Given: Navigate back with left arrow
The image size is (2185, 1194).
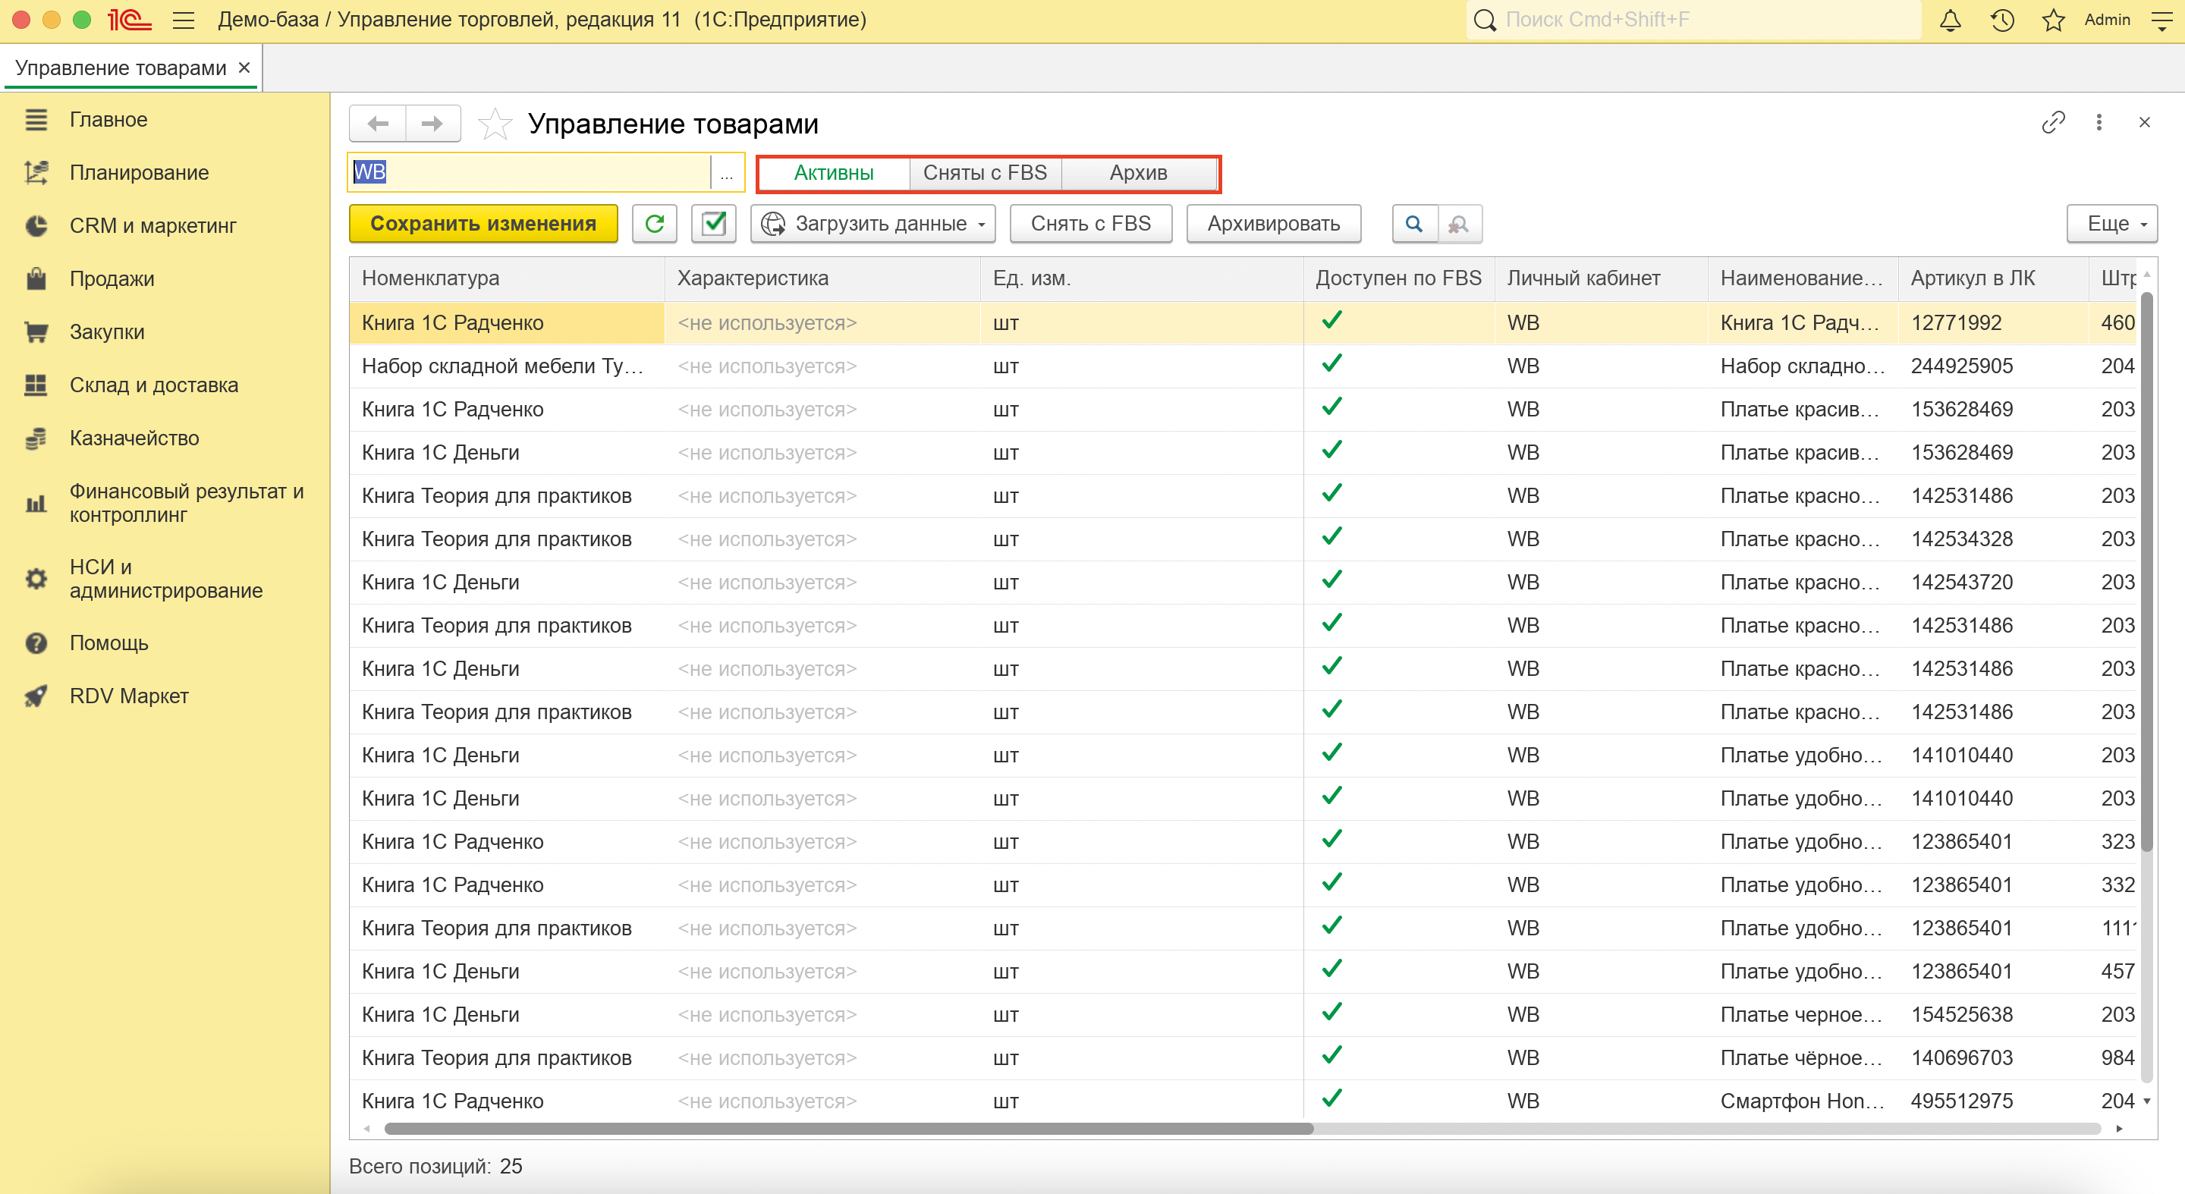Looking at the screenshot, I should pos(379,124).
